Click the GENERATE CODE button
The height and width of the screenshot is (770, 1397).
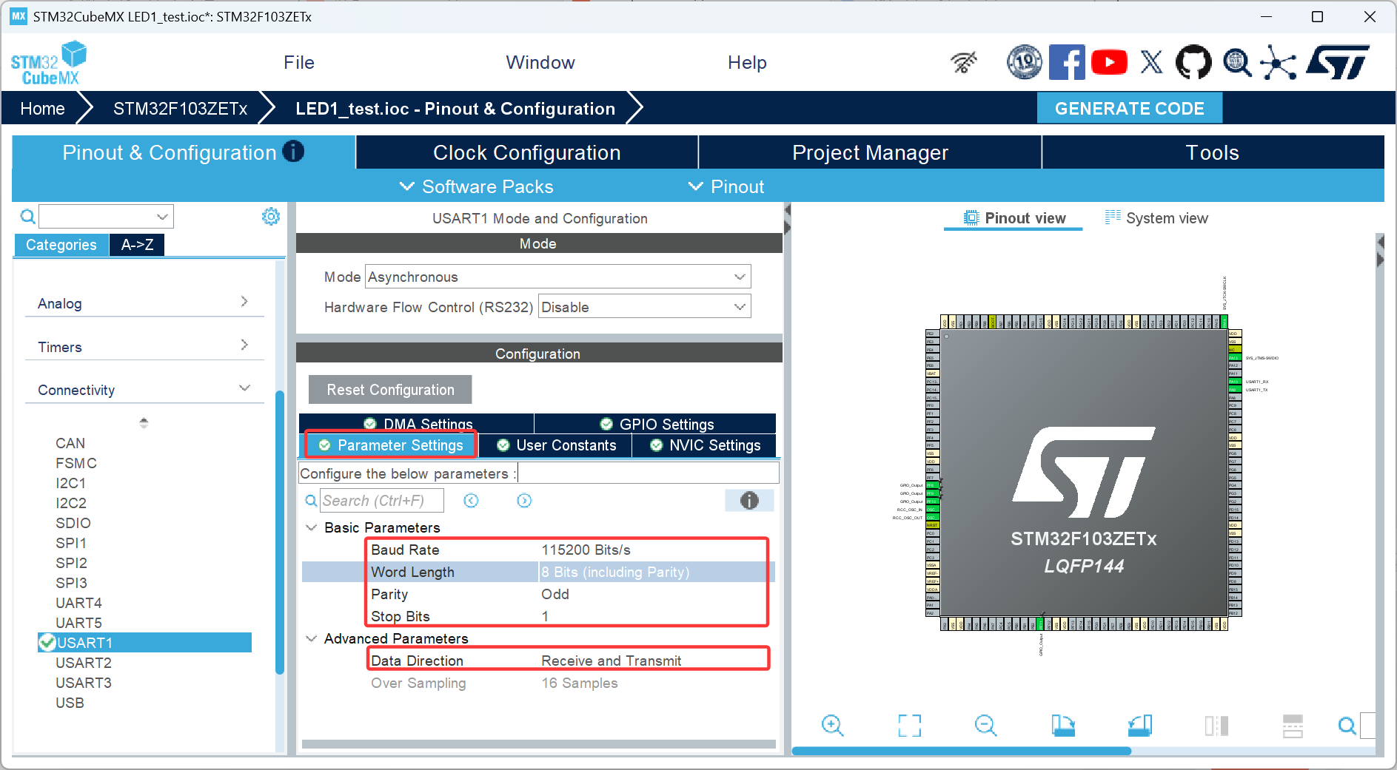1129,109
